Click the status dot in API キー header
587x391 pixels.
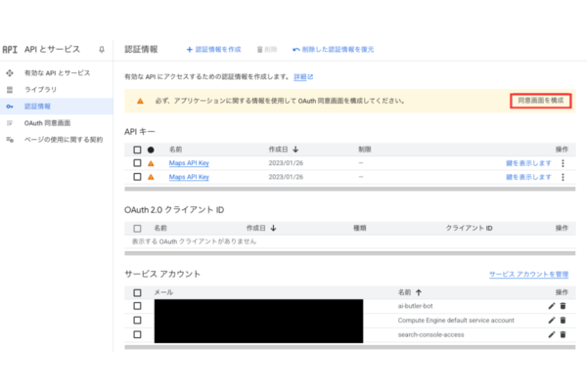(151, 150)
